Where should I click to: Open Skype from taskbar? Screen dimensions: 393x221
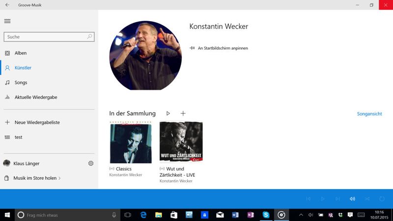[x=266, y=215]
